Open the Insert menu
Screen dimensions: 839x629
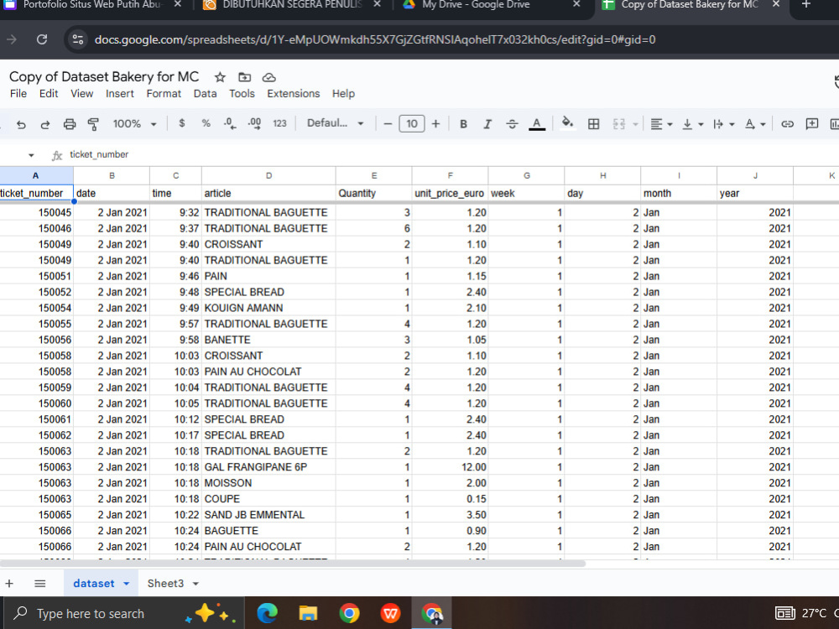pos(120,94)
